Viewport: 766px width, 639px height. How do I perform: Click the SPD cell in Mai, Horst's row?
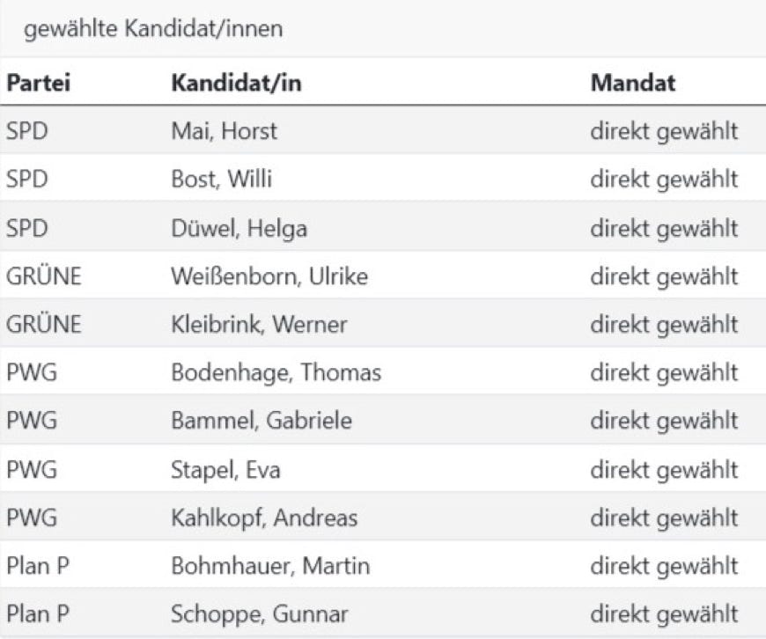click(26, 132)
